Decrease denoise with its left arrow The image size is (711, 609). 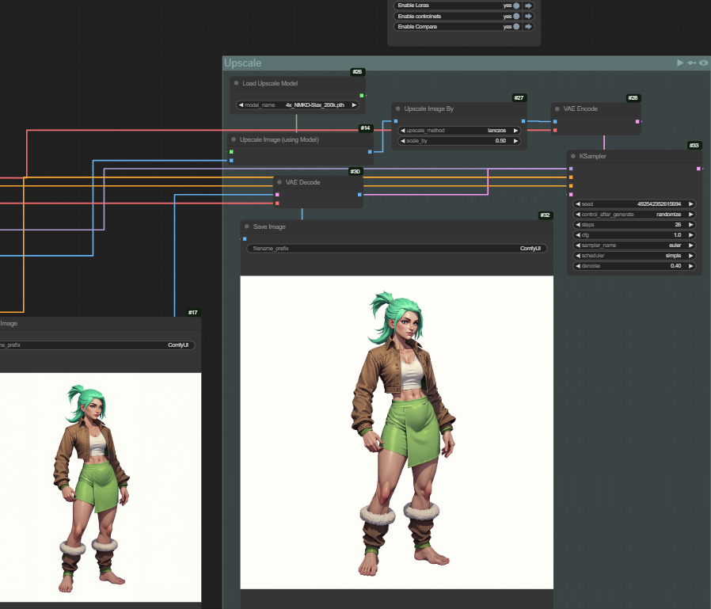pyautogui.click(x=578, y=266)
